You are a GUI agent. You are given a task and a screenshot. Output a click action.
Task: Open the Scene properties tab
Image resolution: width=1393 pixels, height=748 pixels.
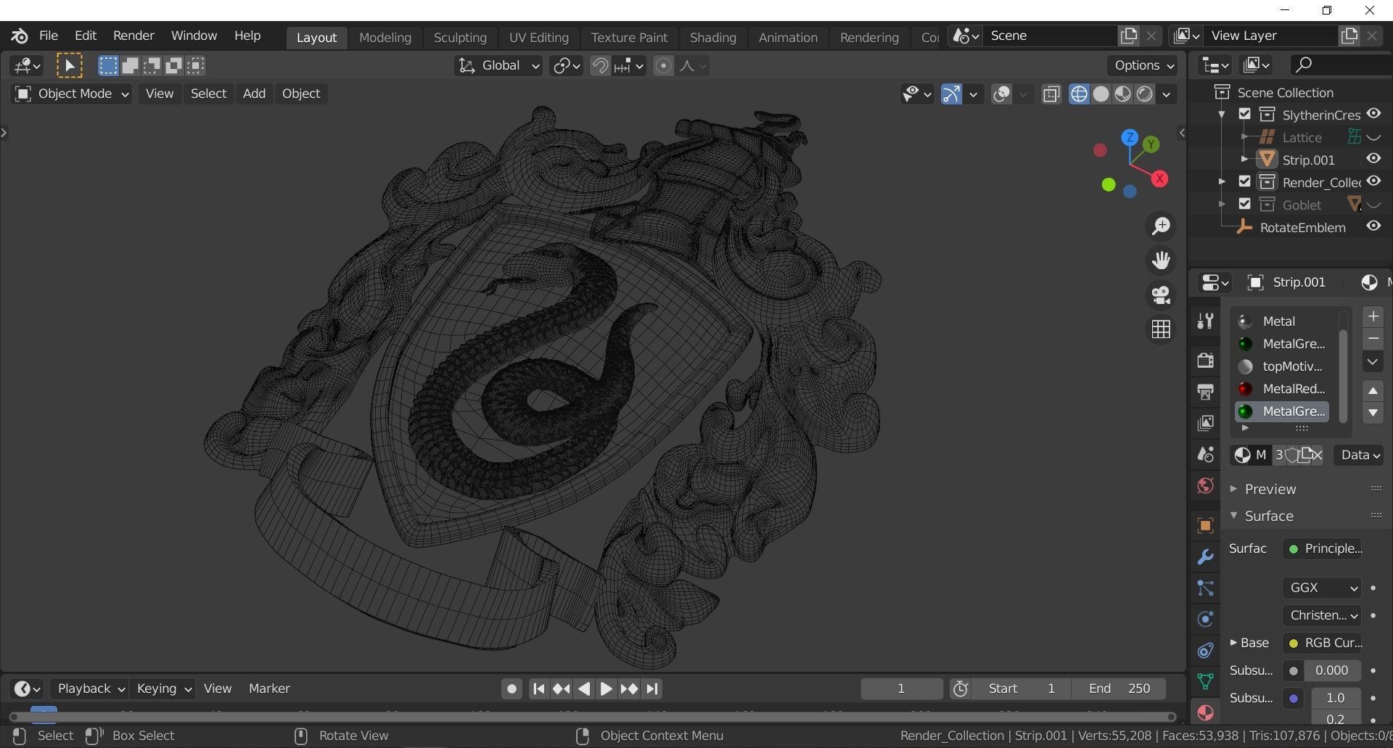pyautogui.click(x=1205, y=455)
